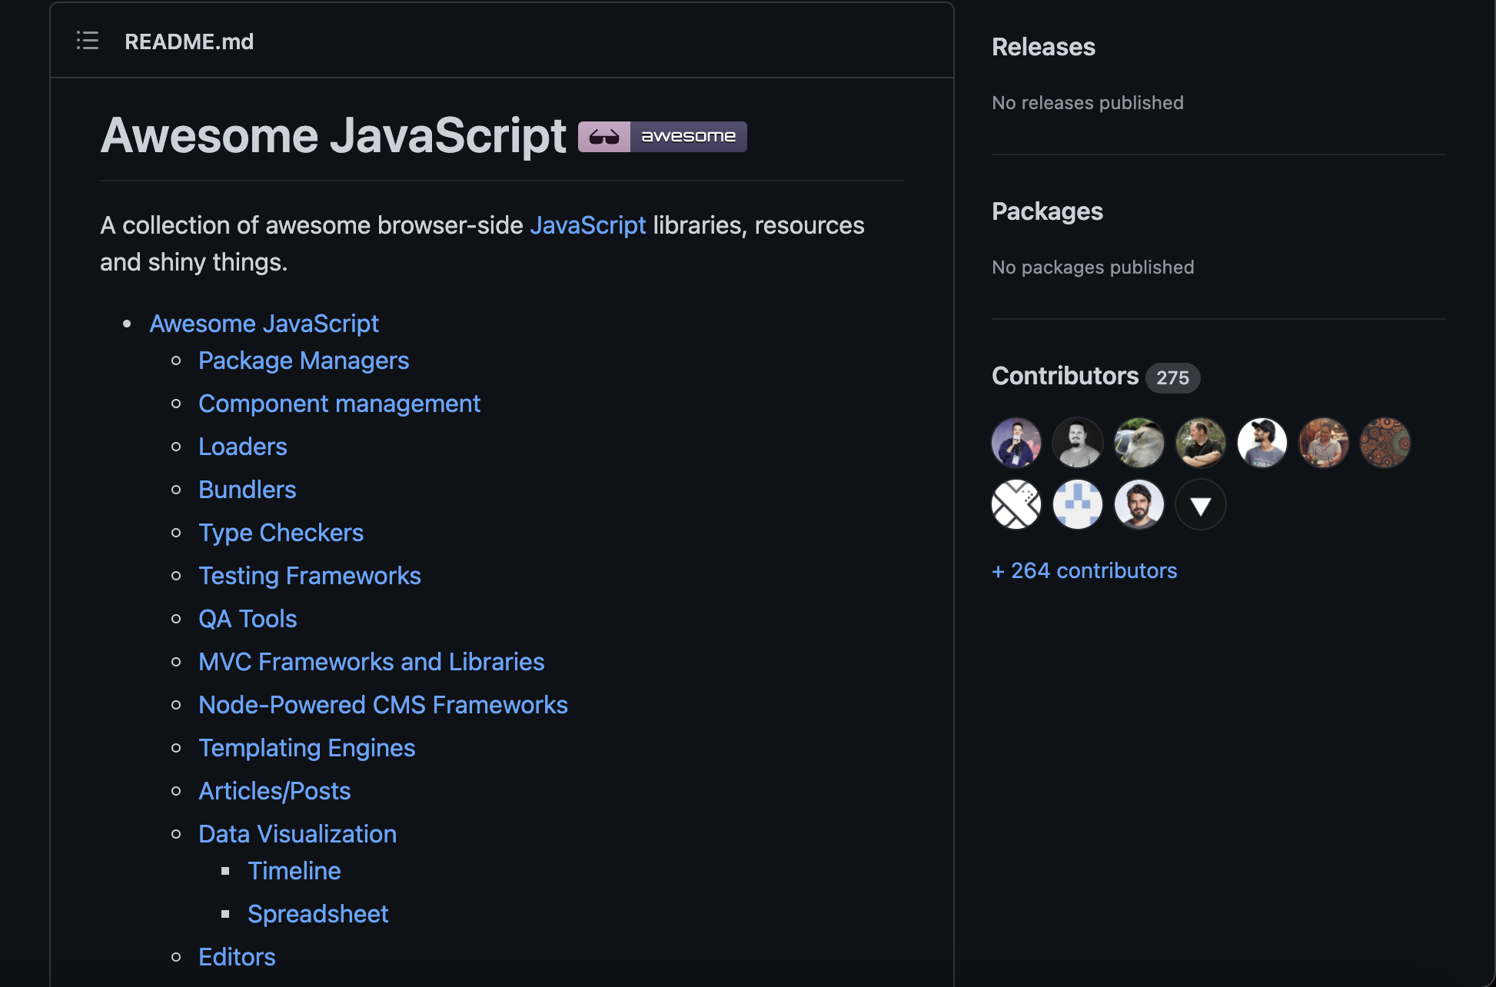Click the awesome sunglasses badge
Viewport: 1496px width, 987px height.
point(662,137)
